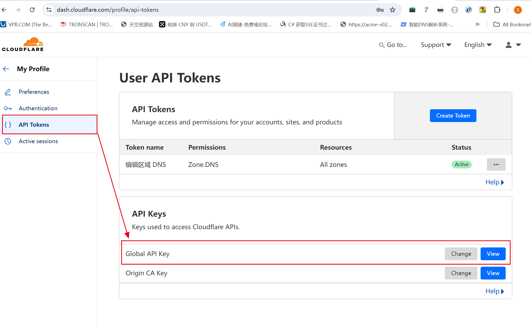Click the orange S profile badge
The height and width of the screenshot is (328, 531).
click(518, 10)
